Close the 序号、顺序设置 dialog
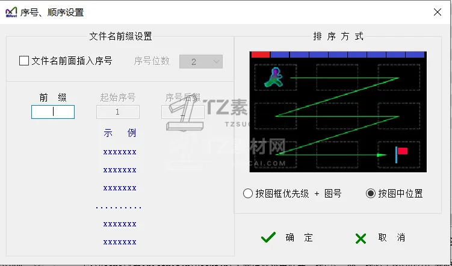 click(x=438, y=12)
